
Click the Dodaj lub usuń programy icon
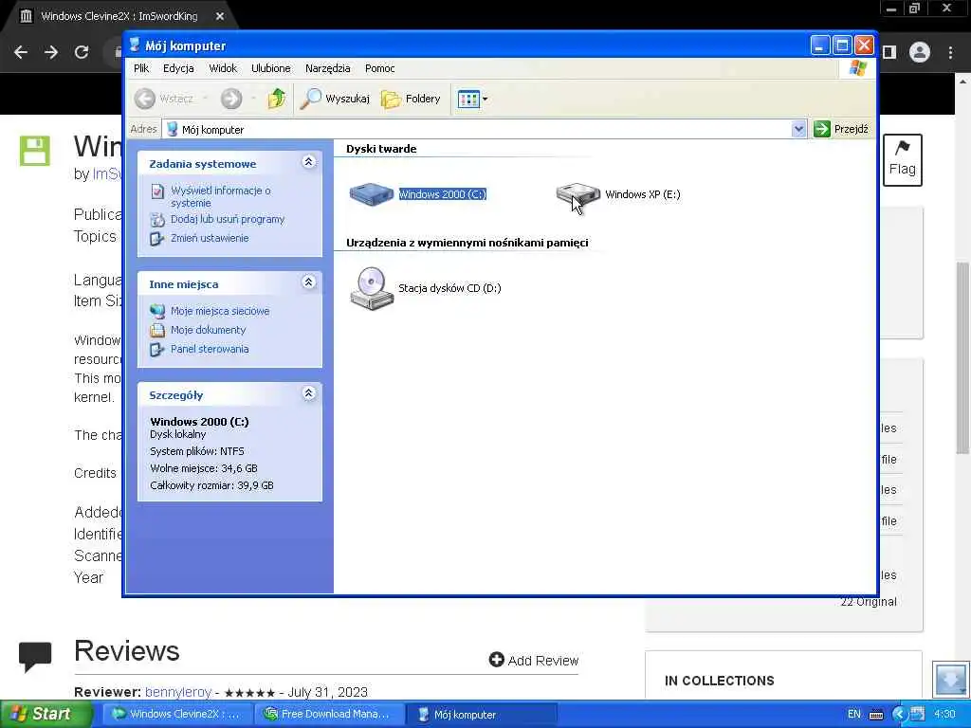coord(157,220)
